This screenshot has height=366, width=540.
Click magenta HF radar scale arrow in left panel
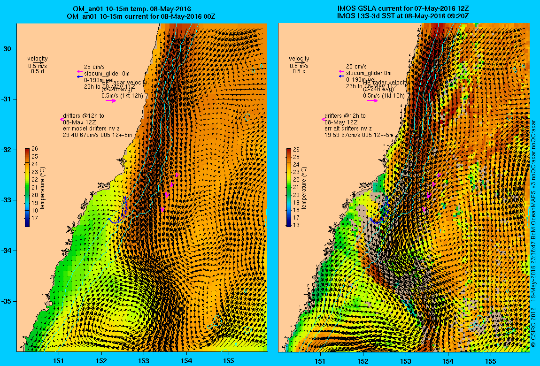111,101
